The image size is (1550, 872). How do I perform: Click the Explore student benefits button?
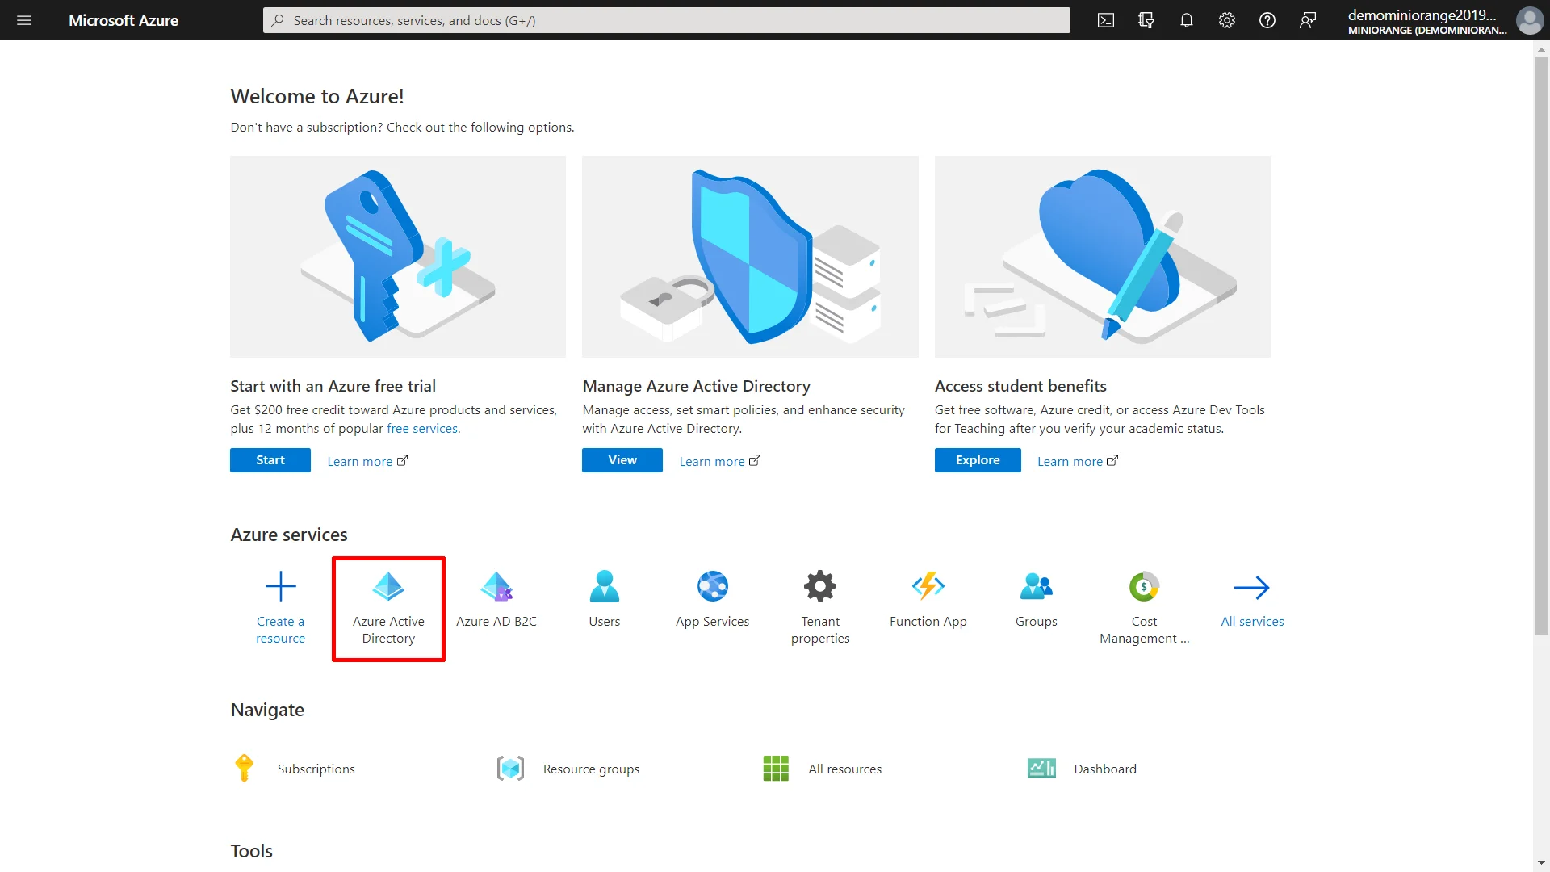pyautogui.click(x=978, y=460)
